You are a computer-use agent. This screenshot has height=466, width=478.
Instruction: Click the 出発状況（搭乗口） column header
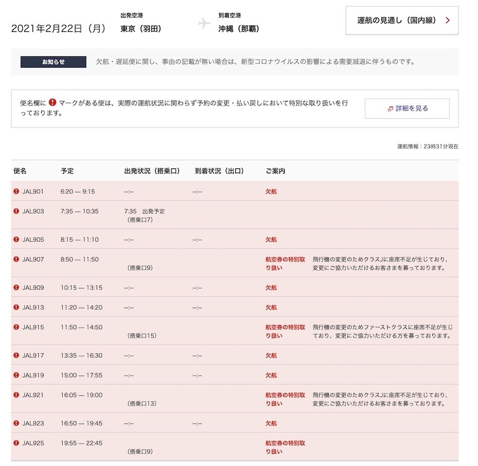click(x=152, y=171)
